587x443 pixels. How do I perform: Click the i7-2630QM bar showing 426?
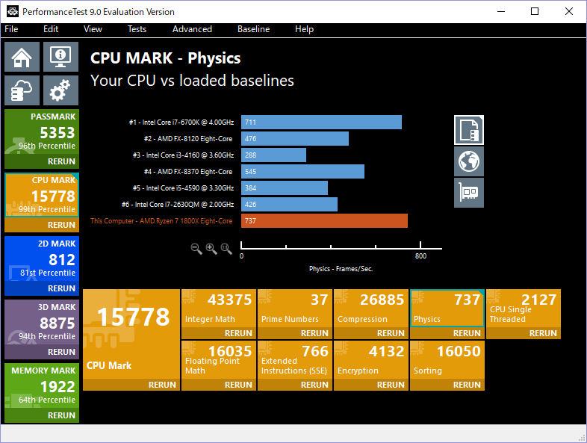(x=289, y=205)
